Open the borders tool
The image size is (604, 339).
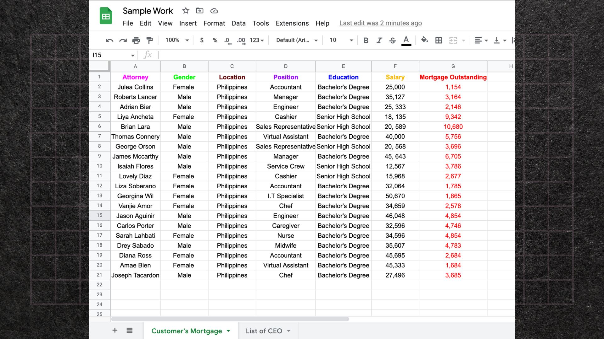pyautogui.click(x=439, y=40)
